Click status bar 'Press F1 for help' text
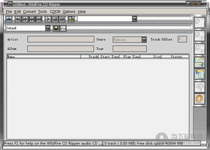 click(53, 143)
